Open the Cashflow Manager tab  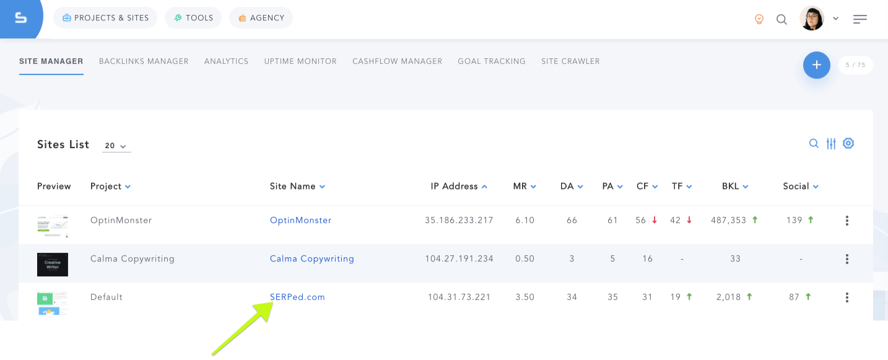pos(398,61)
